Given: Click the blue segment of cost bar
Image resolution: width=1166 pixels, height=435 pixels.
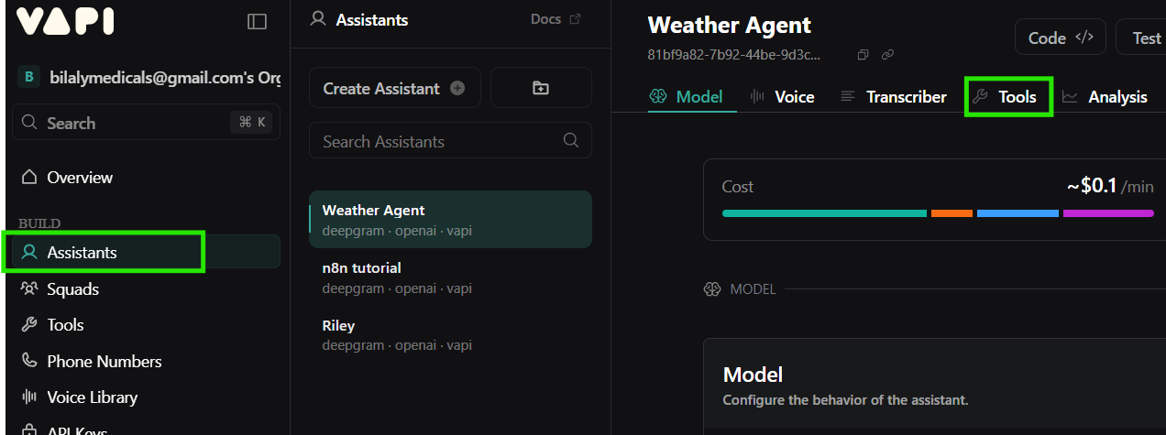Looking at the screenshot, I should tap(1017, 213).
